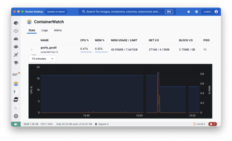
Task: Open the green half-circle extension icon in sidebar
Action: [16, 92]
